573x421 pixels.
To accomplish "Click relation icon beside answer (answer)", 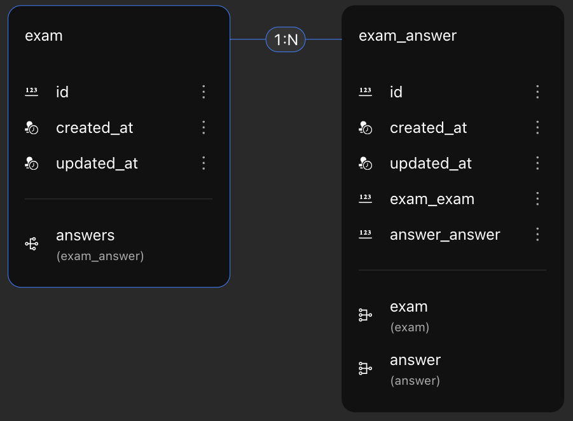I will [x=365, y=368].
